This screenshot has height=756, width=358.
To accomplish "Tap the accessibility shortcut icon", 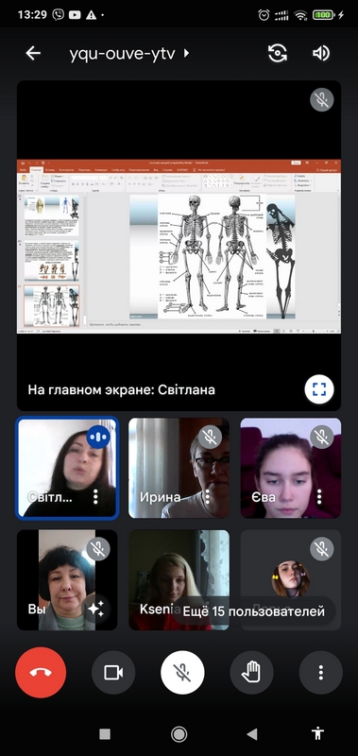I will coord(317,734).
